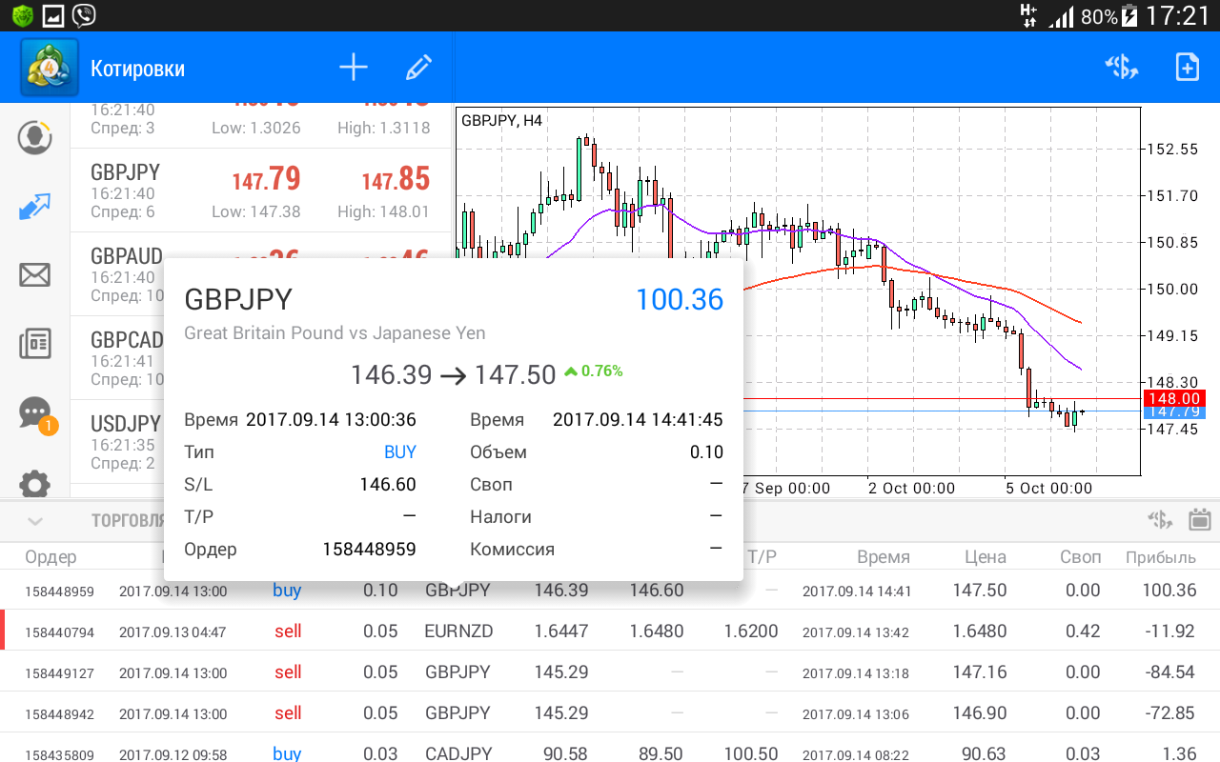This screenshot has height=762, width=1220.
Task: Open the chat messages icon
Action: [x=35, y=413]
